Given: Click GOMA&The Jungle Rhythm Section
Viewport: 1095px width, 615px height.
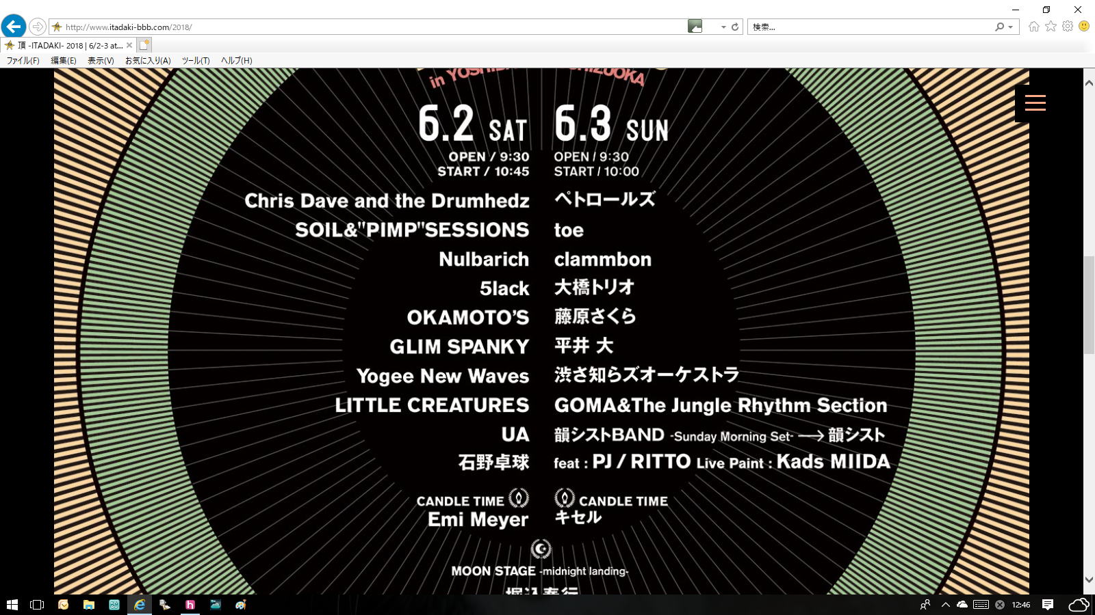Looking at the screenshot, I should [721, 406].
